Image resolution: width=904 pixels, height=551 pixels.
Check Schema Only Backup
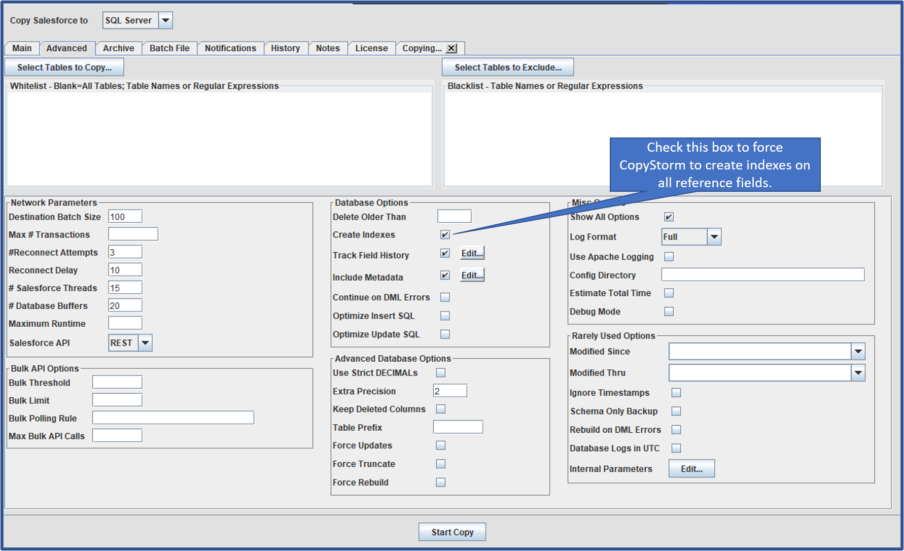pyautogui.click(x=676, y=411)
